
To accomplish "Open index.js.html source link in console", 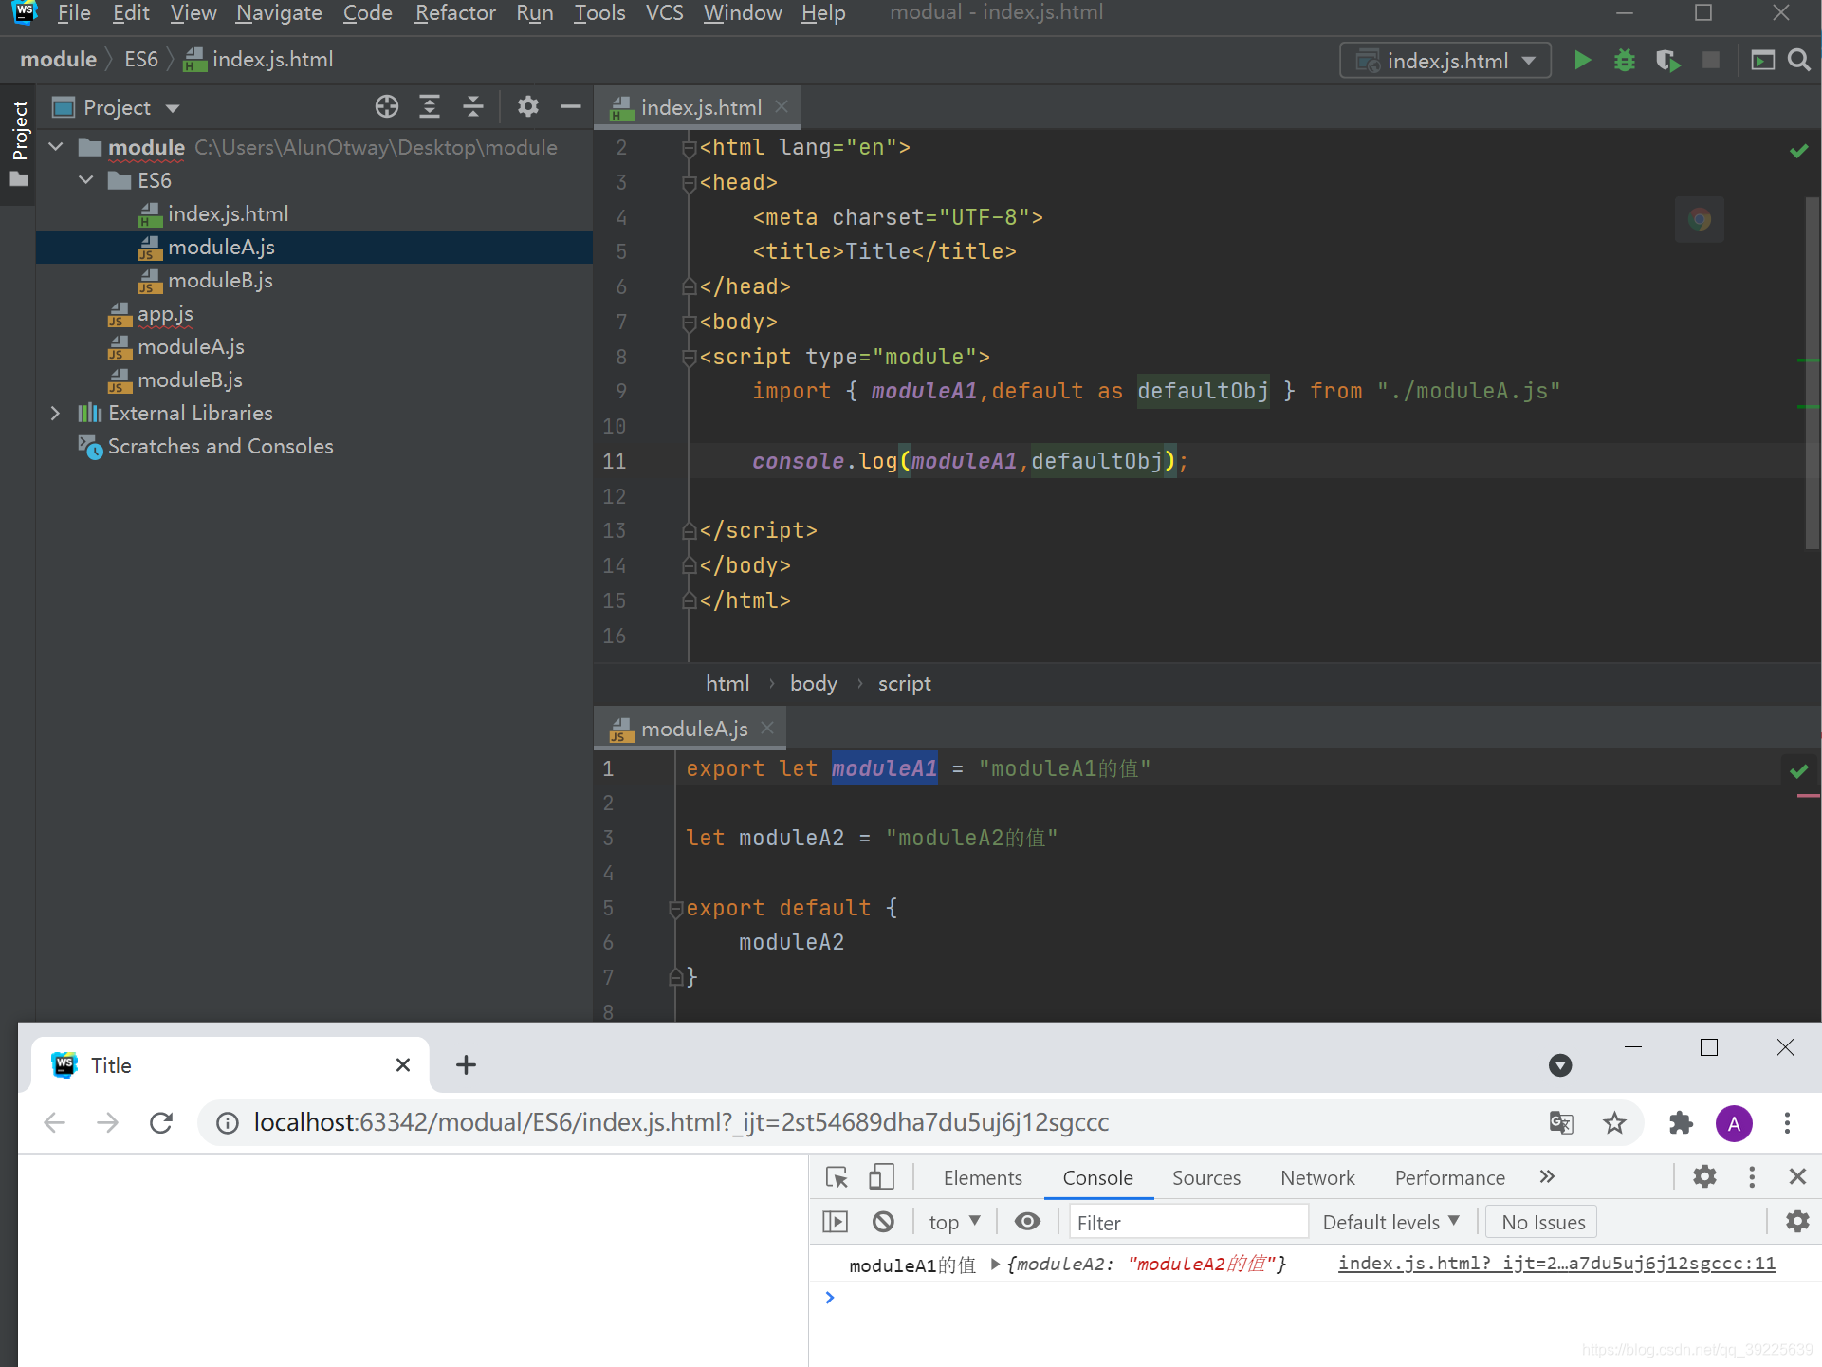I will point(1555,1264).
